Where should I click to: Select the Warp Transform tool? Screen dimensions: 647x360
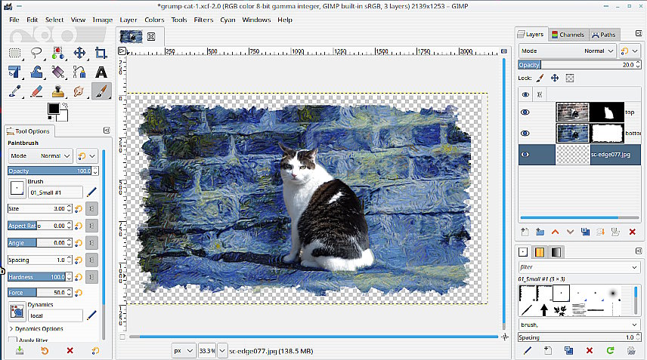pyautogui.click(x=36, y=72)
